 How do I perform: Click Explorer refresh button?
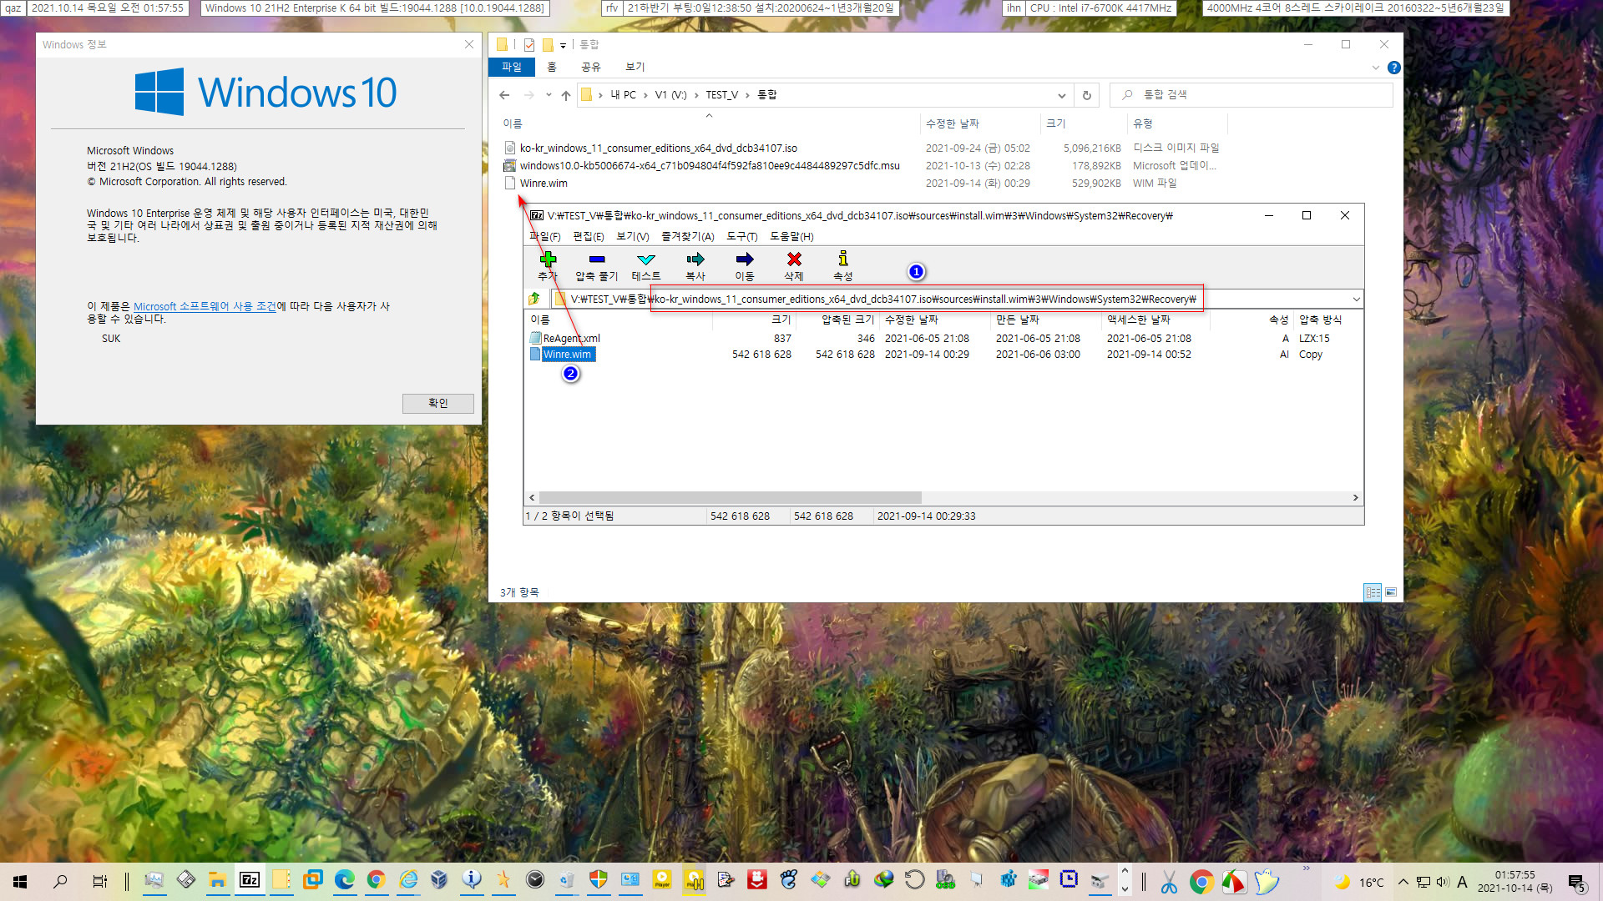pos(1086,95)
